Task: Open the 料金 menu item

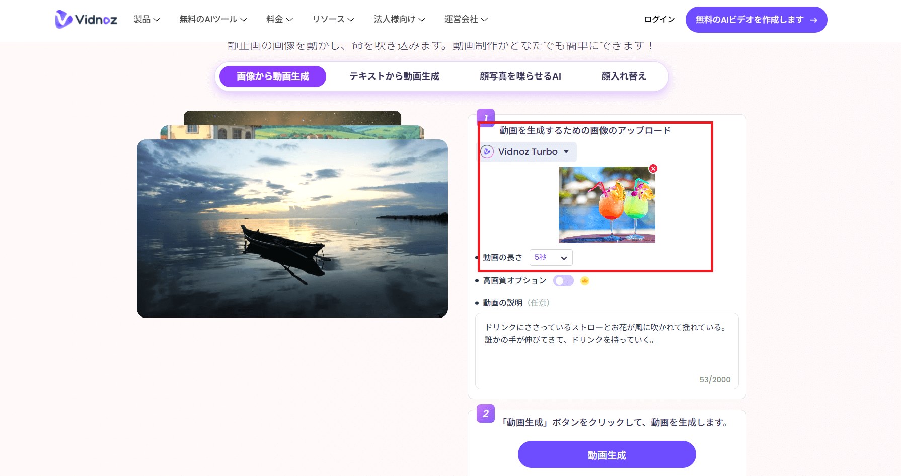Action: (x=278, y=19)
